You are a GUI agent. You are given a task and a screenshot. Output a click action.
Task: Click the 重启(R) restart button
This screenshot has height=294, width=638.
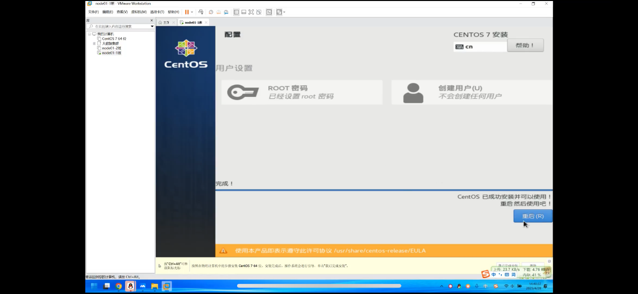click(x=533, y=216)
